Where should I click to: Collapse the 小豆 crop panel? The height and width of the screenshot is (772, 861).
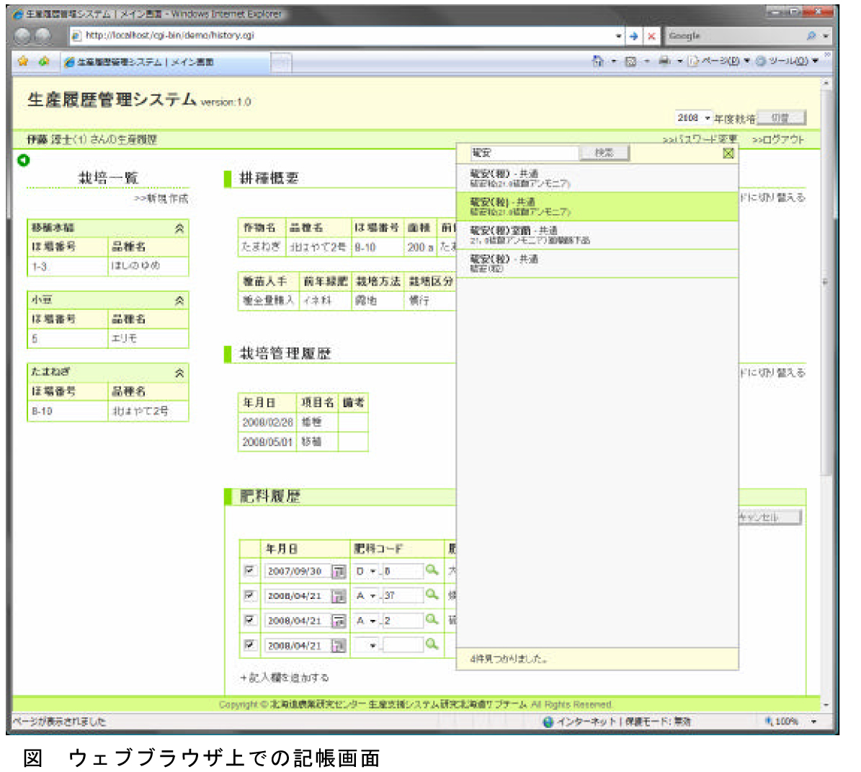tap(179, 301)
